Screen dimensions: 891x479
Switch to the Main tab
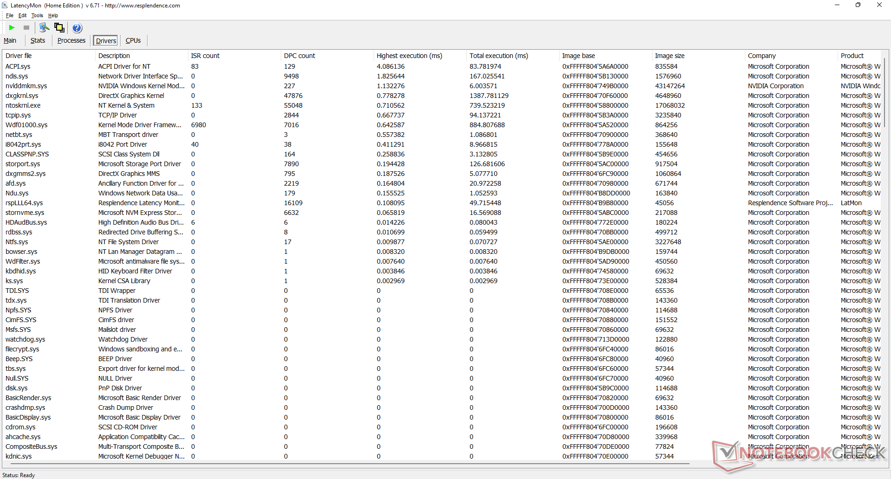coord(10,41)
